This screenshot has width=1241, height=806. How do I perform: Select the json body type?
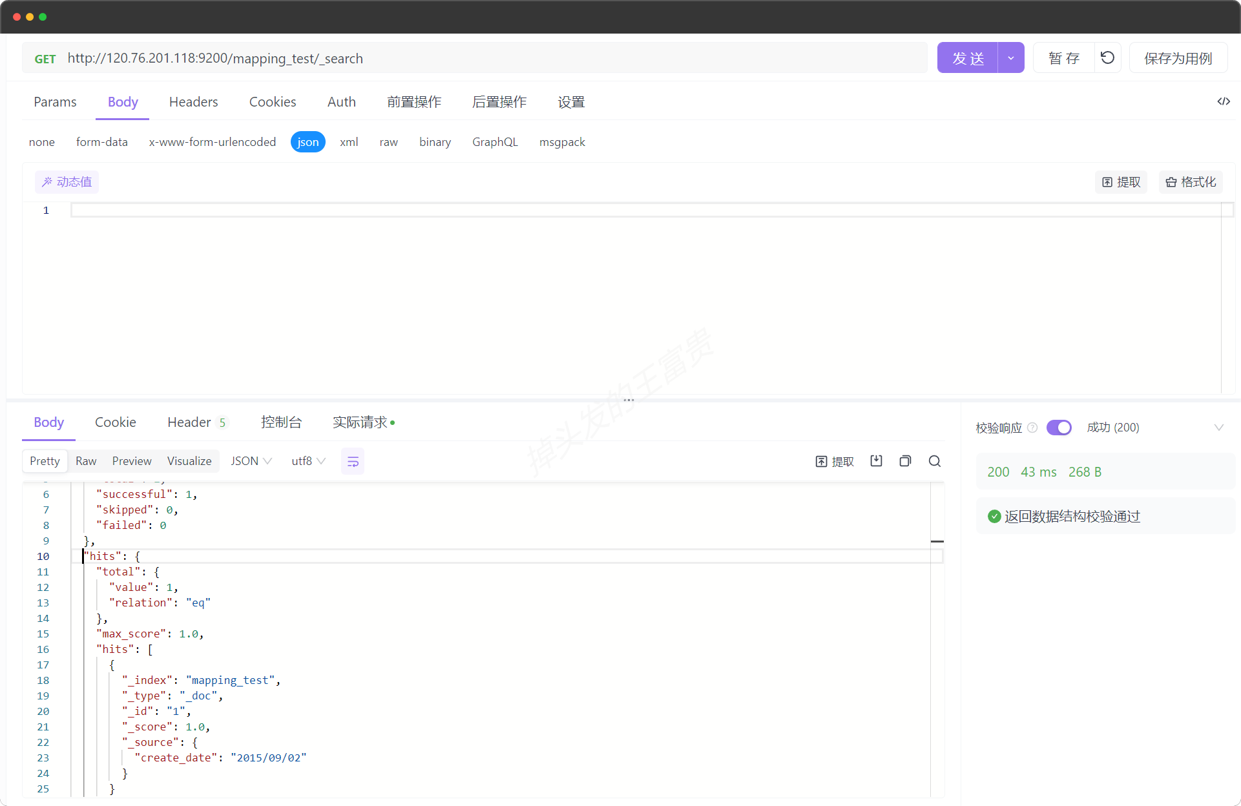[x=308, y=142]
